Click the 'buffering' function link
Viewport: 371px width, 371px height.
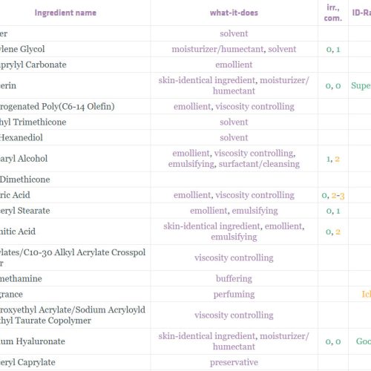[234, 278]
